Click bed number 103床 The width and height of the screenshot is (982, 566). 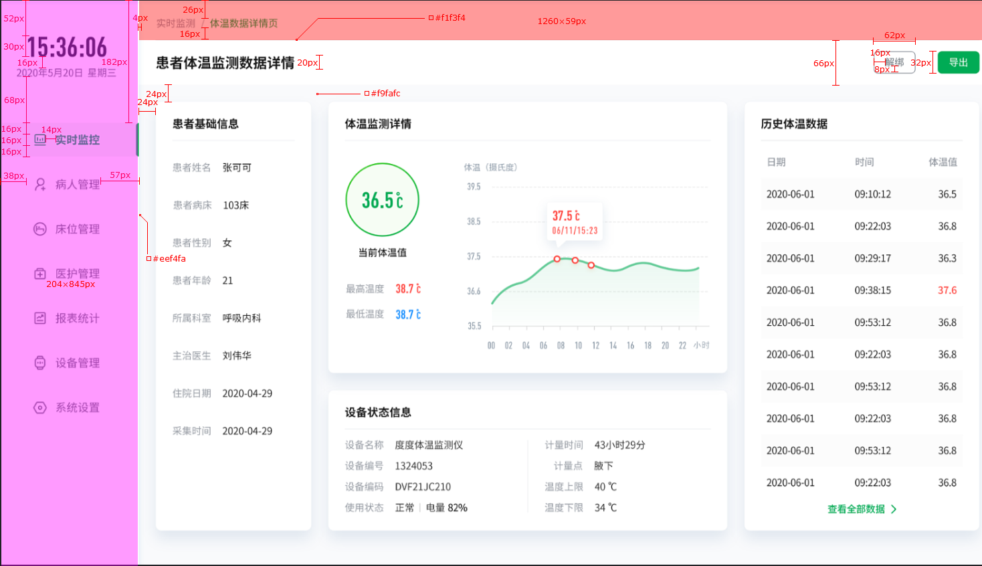coord(235,205)
